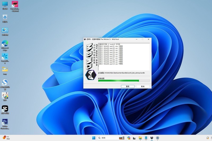This screenshot has height=141, width=212.
Task: Click the sync tray icon
Action: point(207,138)
